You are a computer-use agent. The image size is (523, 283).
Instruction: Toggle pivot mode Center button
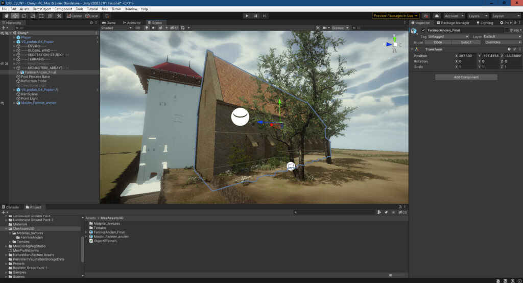click(74, 16)
